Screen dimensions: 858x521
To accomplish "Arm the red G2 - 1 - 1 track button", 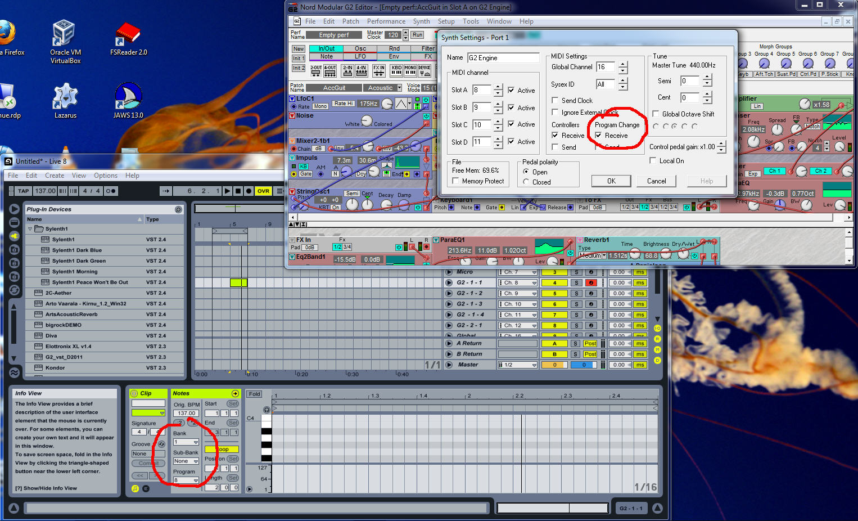I will pos(590,282).
